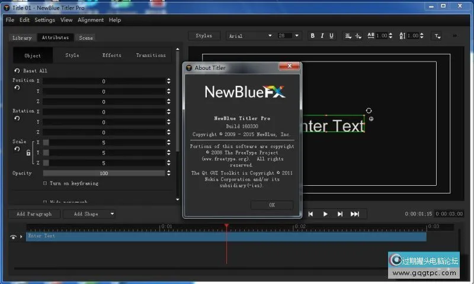The image size is (474, 284).
Task: Toggle italic text formatting
Action: (x=322, y=35)
